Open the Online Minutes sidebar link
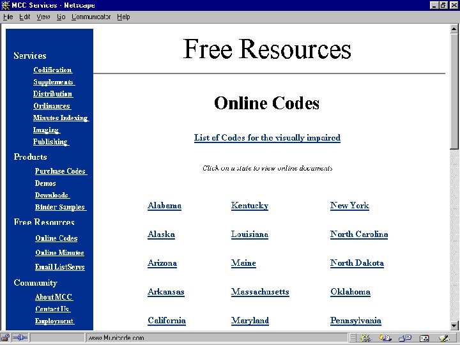The image size is (460, 345). click(59, 252)
